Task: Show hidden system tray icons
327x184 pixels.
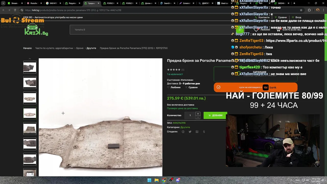Action: pyautogui.click(x=291, y=180)
